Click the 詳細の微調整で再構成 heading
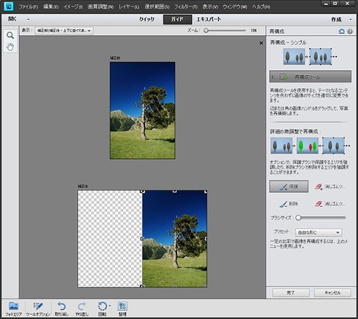 coord(296,131)
